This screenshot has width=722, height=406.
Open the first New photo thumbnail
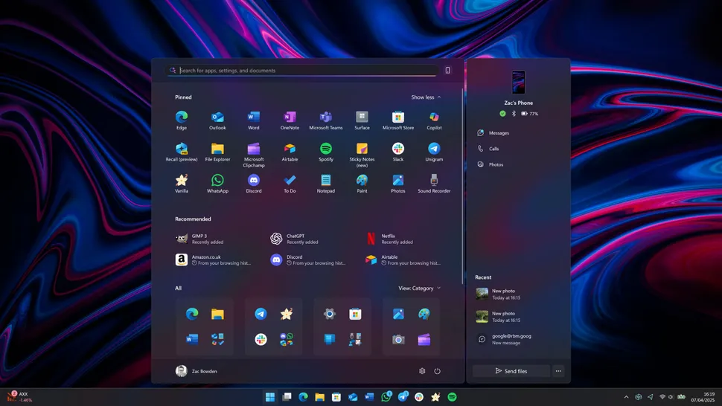click(482, 294)
